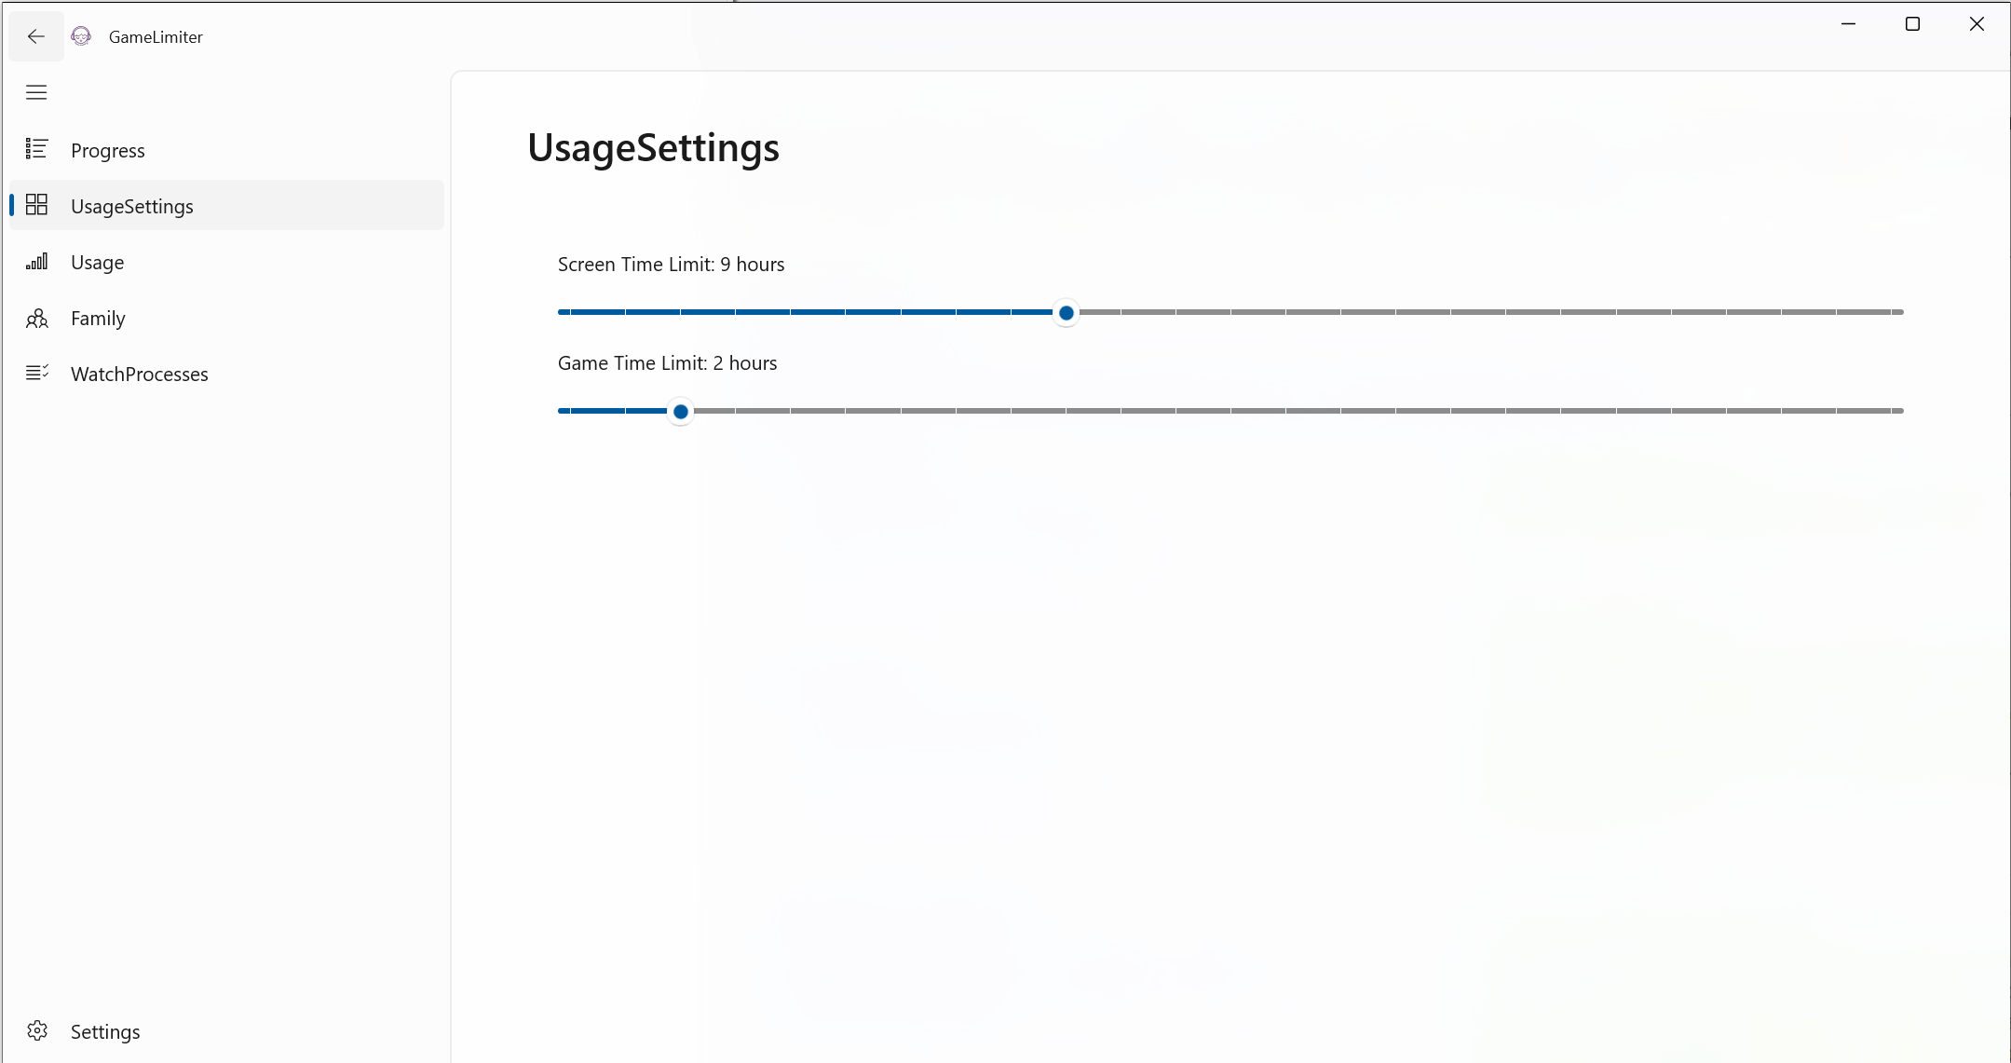Image resolution: width=2011 pixels, height=1063 pixels.
Task: Click the far right end of Game Time slider track
Action: tap(1899, 411)
